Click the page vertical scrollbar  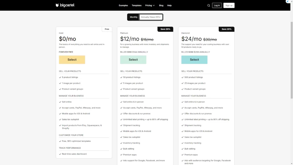point(291,57)
